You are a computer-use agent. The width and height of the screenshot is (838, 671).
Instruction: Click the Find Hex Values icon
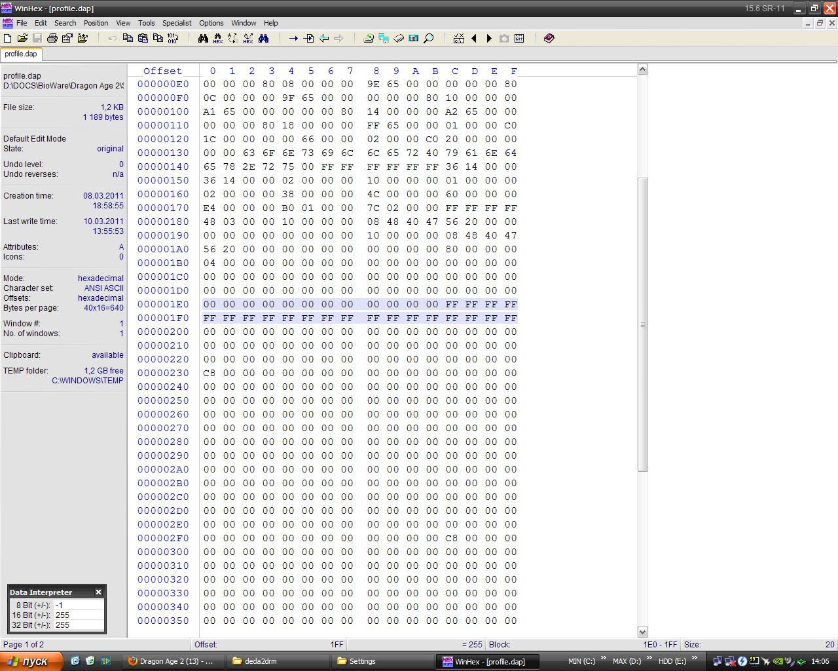click(x=218, y=39)
